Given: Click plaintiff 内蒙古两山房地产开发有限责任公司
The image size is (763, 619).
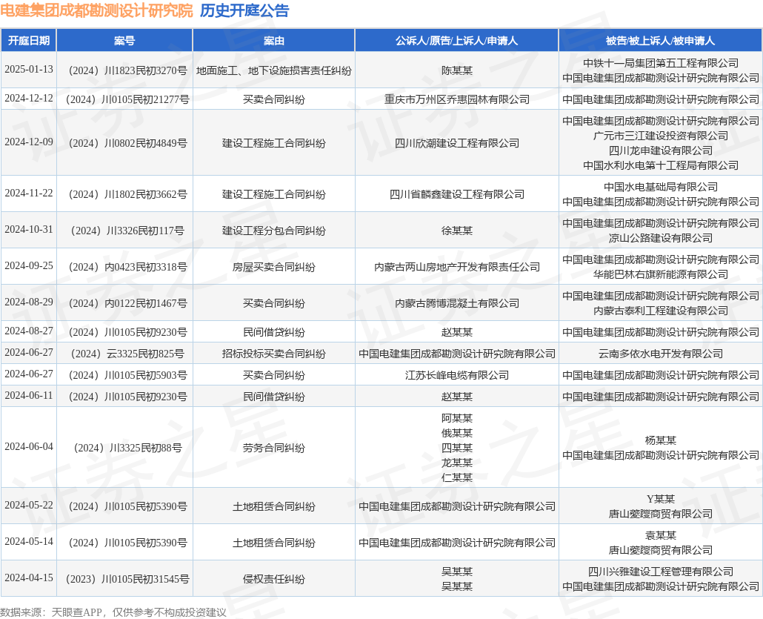Looking at the screenshot, I should [x=456, y=267].
